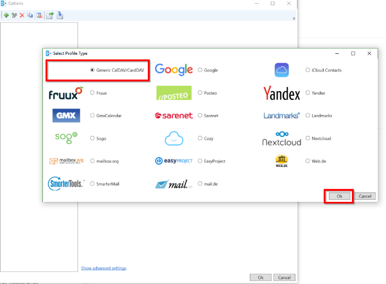Viewport: 386px width, 284px height.
Task: Choose the iCloud Contacts radio option
Action: point(307,70)
